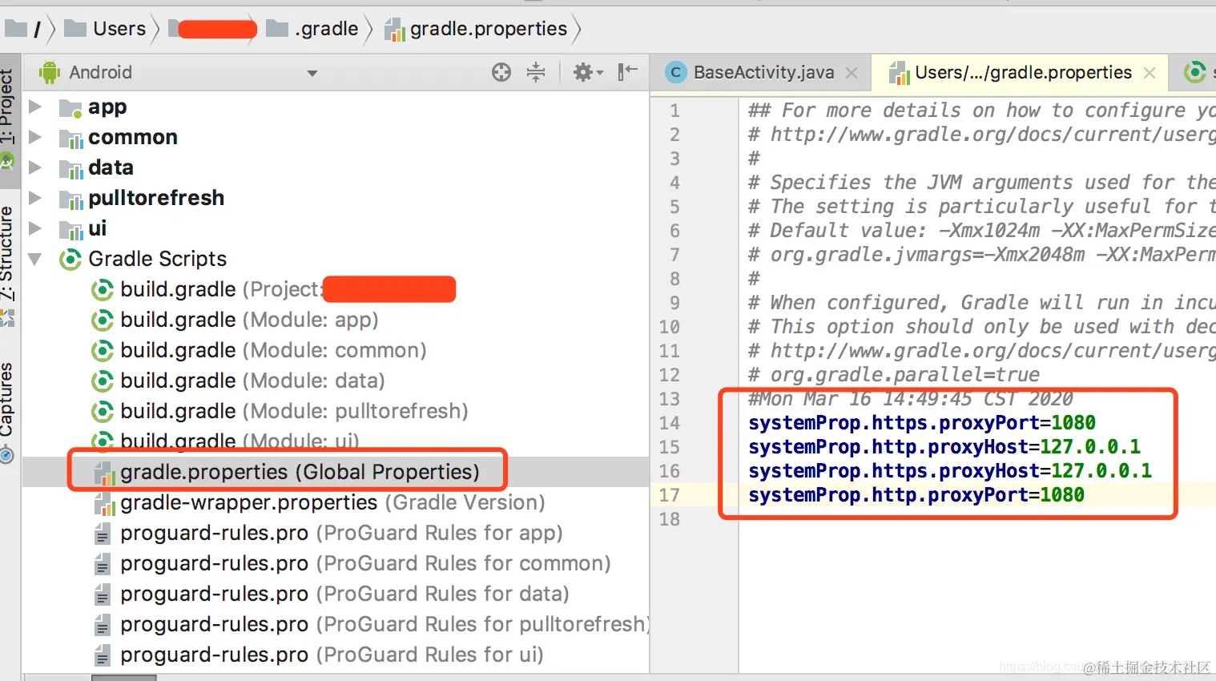Collapse the Gradle Scripts node
Screen dimensions: 1216x681
point(34,259)
